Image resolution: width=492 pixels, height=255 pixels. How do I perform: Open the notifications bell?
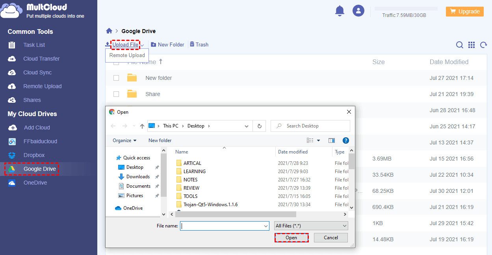(340, 11)
